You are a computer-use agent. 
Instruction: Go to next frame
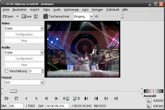point(36,99)
